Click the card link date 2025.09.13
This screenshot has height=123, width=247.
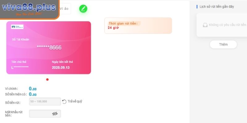tap(61, 68)
